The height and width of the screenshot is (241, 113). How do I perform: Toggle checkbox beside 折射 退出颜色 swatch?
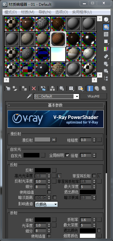(99, 230)
